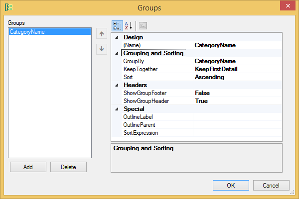Click the empty OutlineLabel value field
The width and height of the screenshot is (299, 199).
click(237, 117)
